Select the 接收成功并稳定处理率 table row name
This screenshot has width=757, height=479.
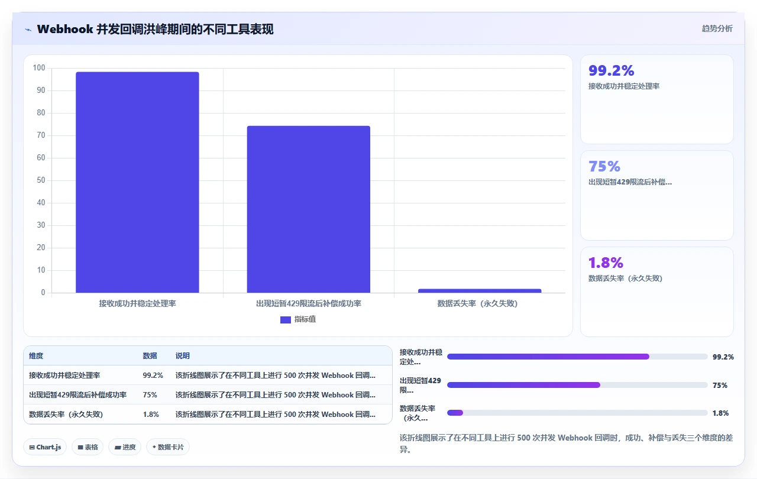point(64,376)
